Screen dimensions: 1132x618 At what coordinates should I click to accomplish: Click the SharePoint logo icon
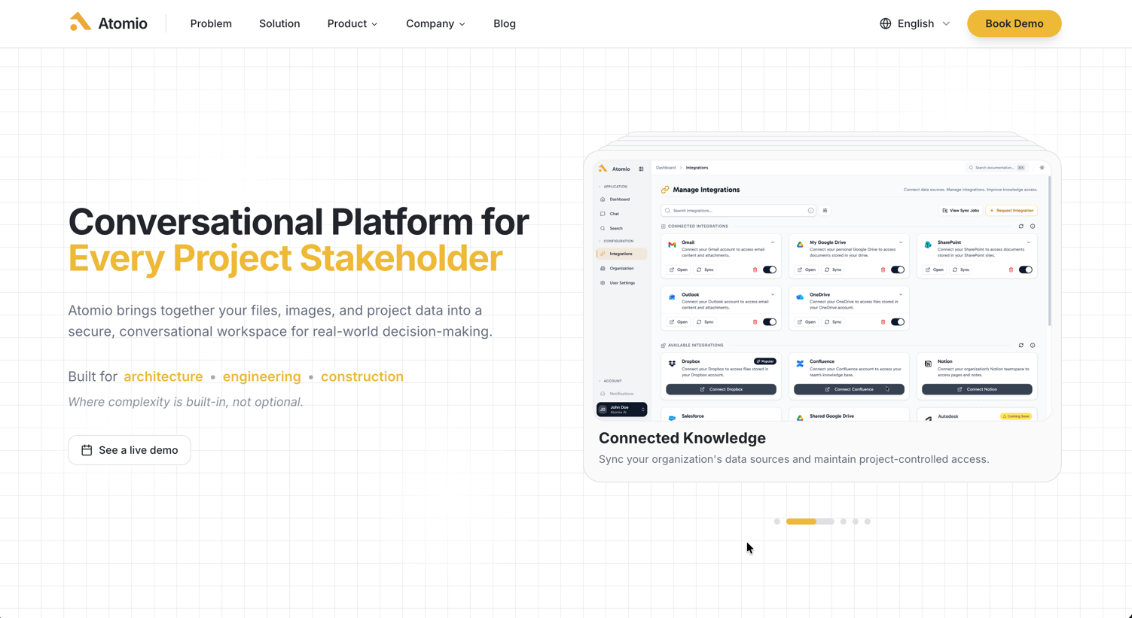928,245
